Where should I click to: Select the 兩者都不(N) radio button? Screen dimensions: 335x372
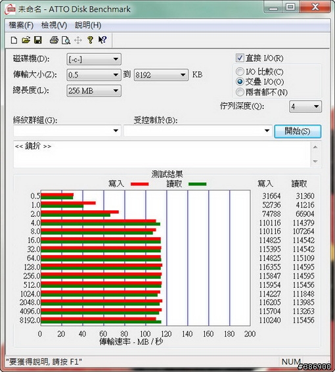click(240, 92)
